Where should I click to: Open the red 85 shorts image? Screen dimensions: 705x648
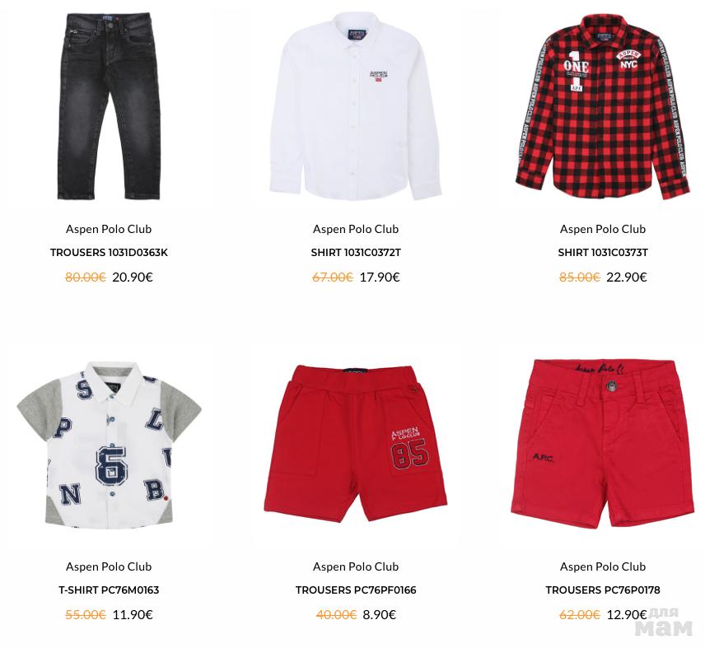[356, 444]
